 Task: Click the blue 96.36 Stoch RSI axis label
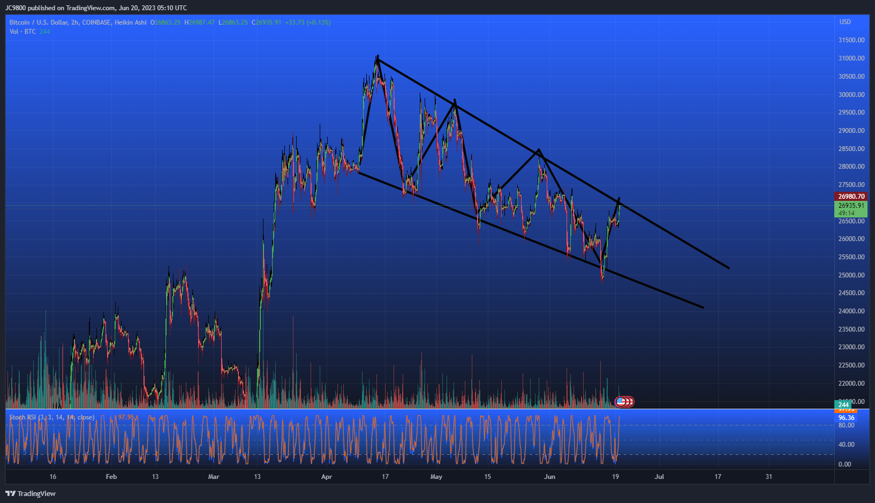click(x=846, y=418)
